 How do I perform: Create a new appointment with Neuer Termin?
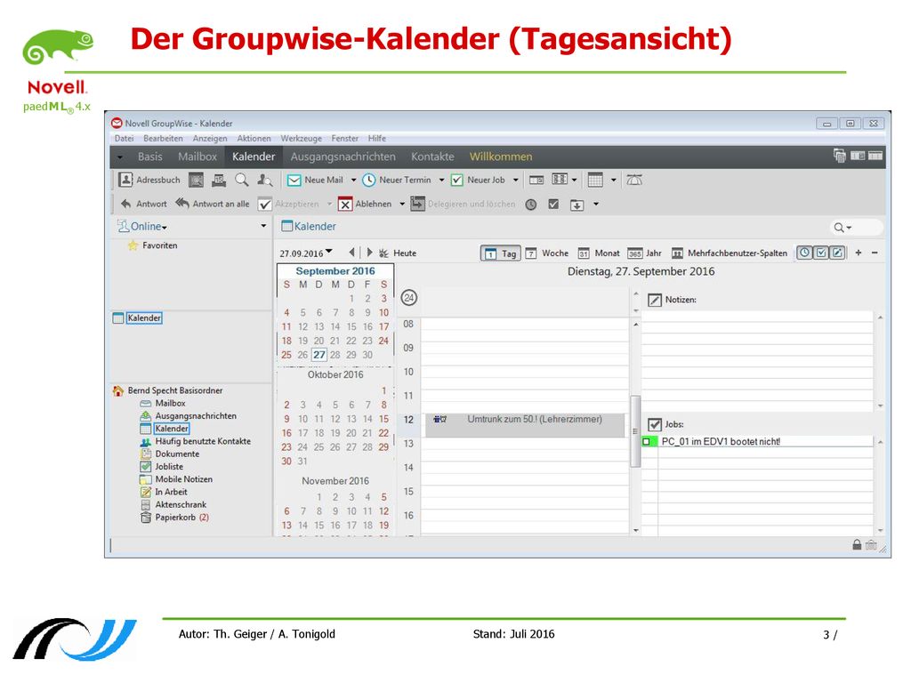pyautogui.click(x=397, y=180)
